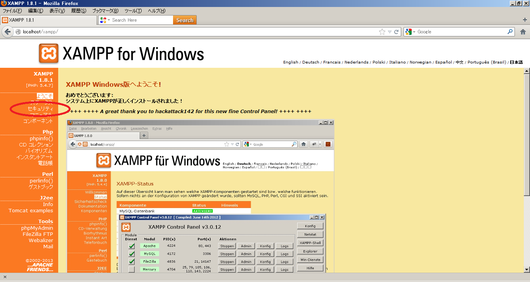Image resolution: width=530 pixels, height=282 pixels.
Task: Open the インスタントアート demo link
Action: point(35,157)
